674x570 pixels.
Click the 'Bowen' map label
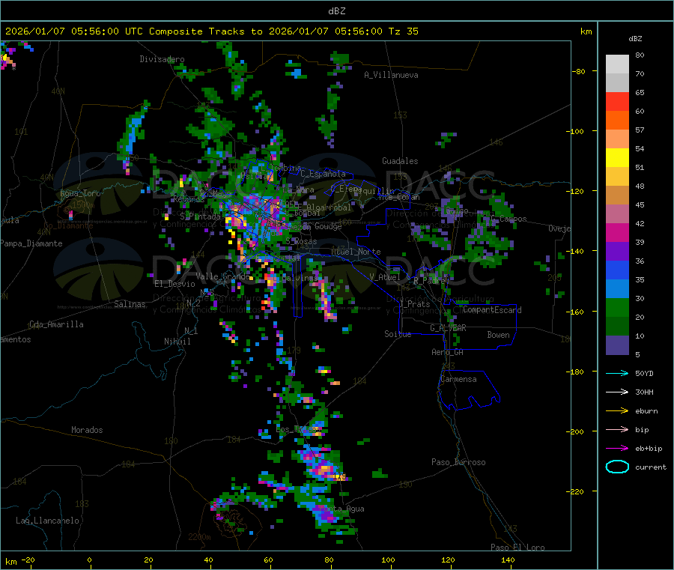[498, 335]
